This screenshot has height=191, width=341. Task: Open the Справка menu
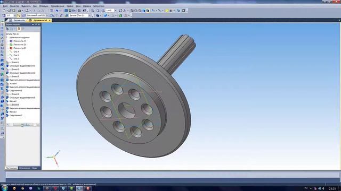[x=87, y=6]
